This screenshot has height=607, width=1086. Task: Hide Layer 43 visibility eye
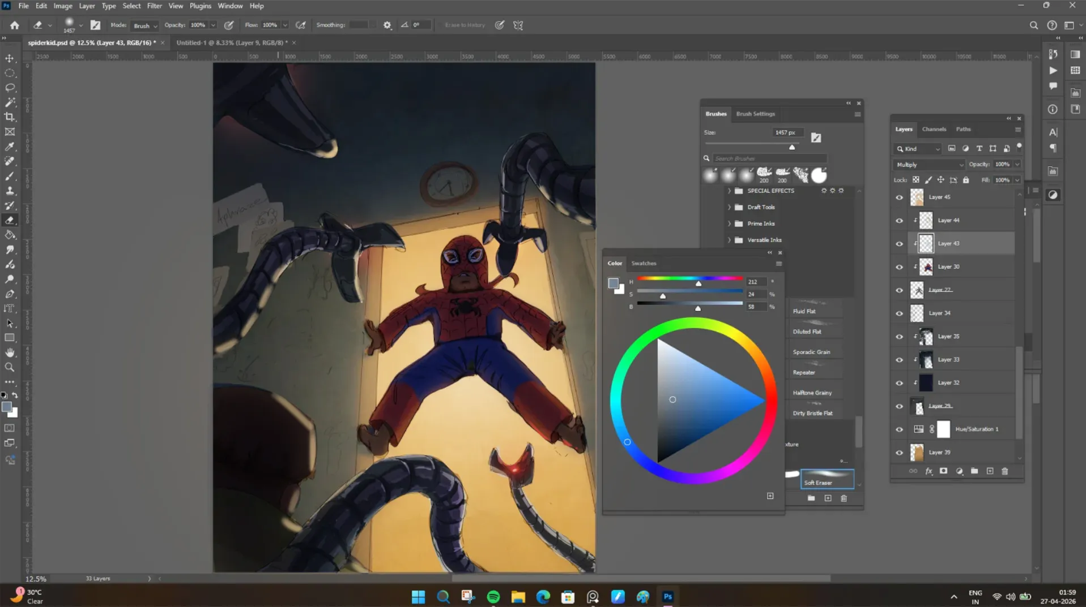point(899,244)
